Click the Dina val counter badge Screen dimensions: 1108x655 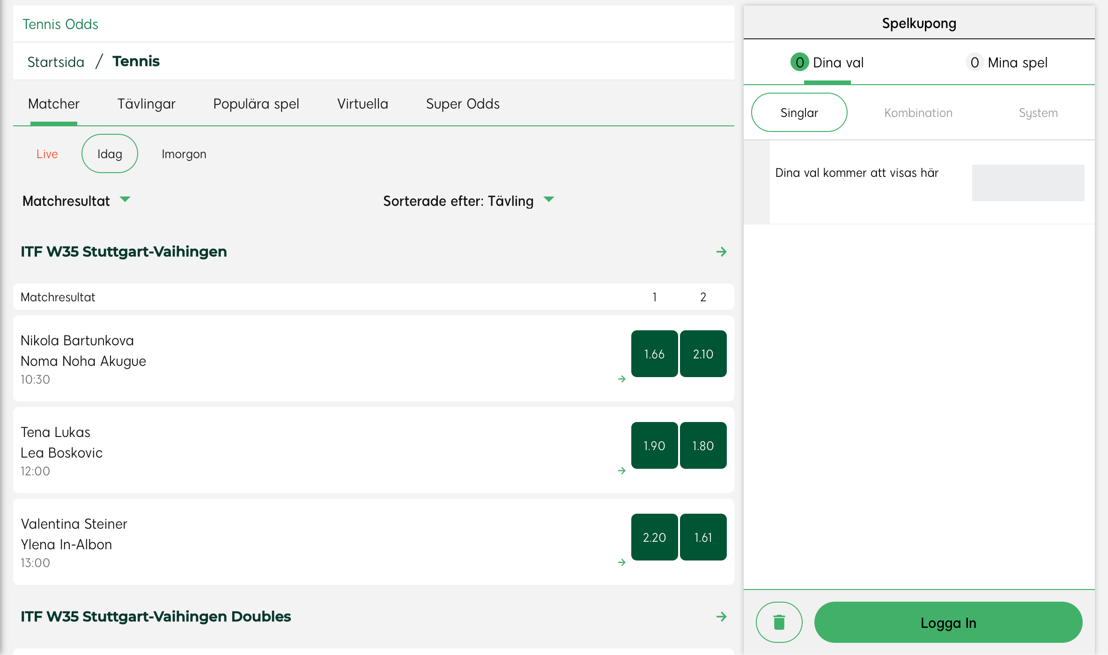(799, 62)
